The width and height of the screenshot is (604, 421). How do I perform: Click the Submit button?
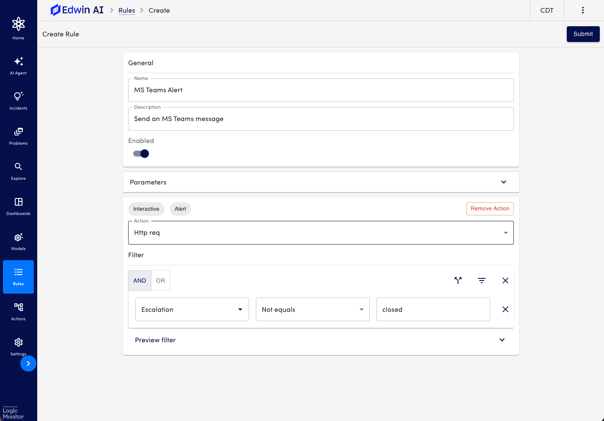(x=583, y=34)
